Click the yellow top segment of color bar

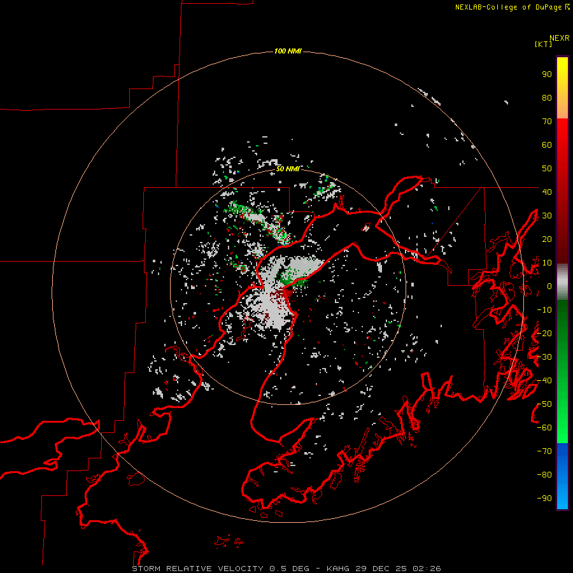pos(562,88)
